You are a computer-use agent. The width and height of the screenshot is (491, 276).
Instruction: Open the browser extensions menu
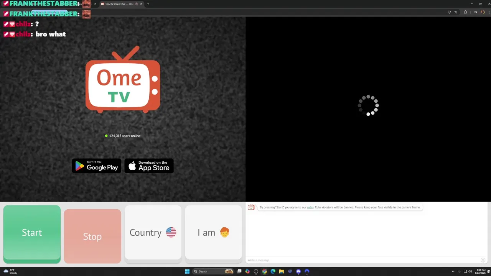465,12
